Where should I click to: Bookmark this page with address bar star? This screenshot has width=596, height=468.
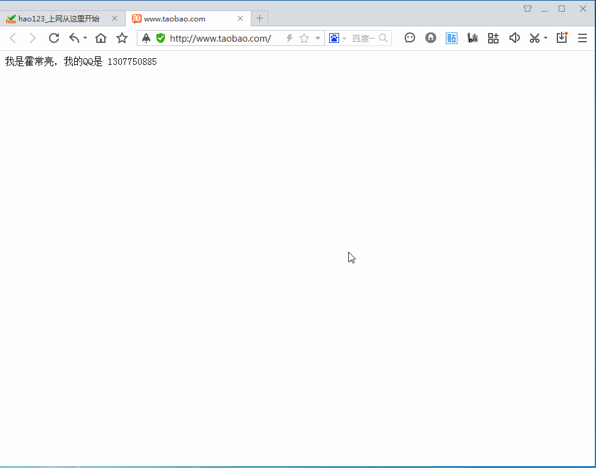click(304, 38)
